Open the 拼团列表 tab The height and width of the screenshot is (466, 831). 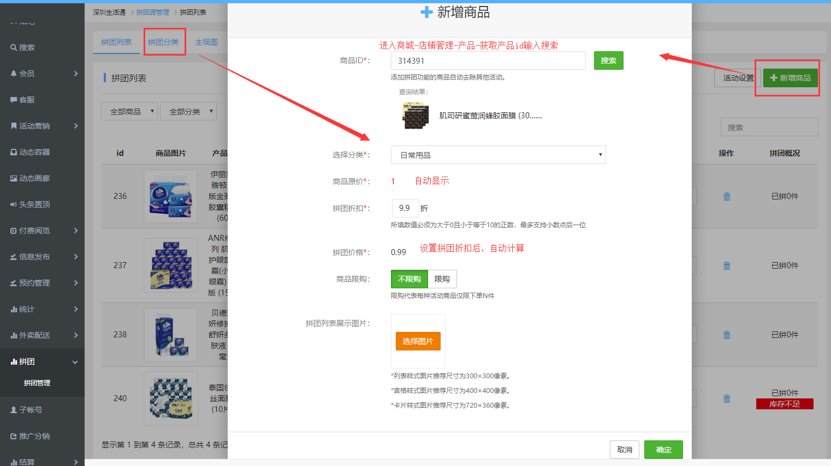click(116, 42)
